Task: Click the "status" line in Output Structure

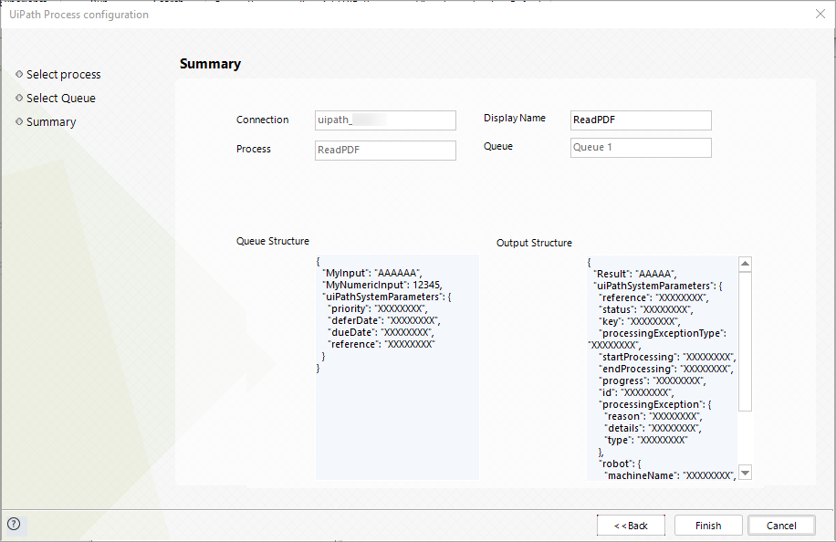Action: click(x=645, y=309)
